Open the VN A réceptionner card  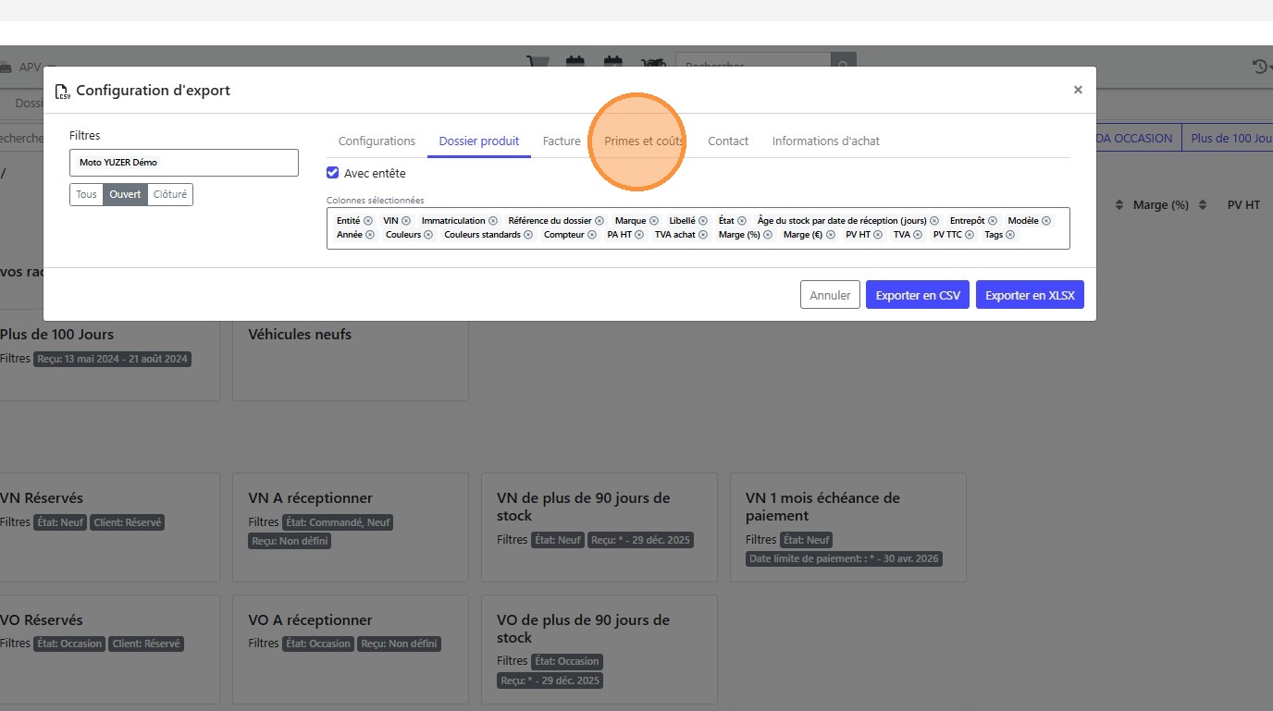pyautogui.click(x=351, y=527)
